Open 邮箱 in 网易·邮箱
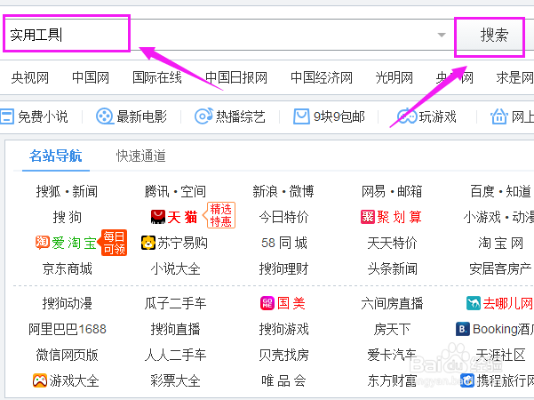 [410, 191]
